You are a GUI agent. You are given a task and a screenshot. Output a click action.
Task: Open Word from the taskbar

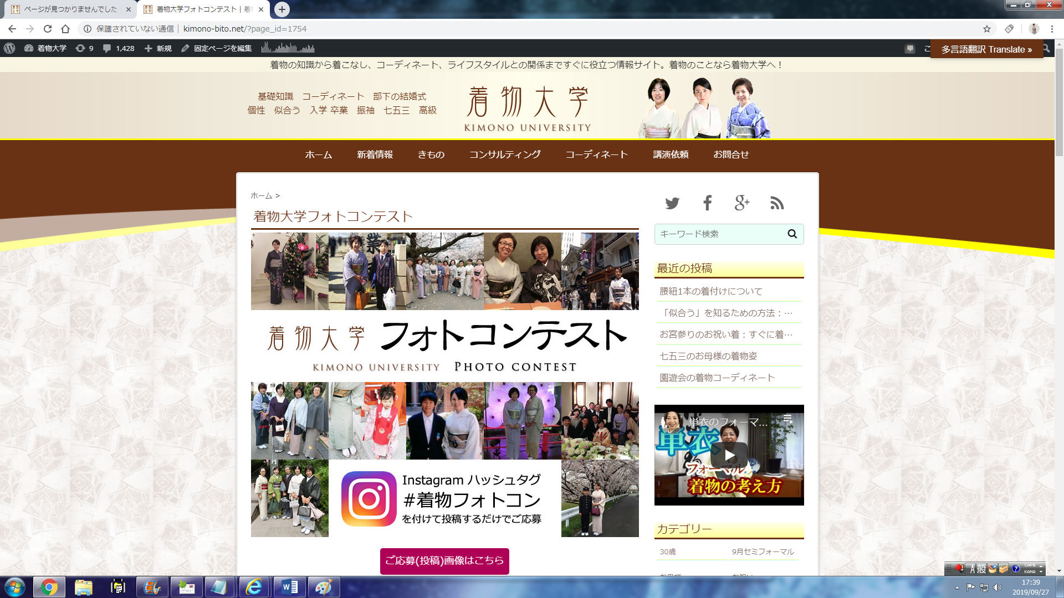click(x=289, y=587)
